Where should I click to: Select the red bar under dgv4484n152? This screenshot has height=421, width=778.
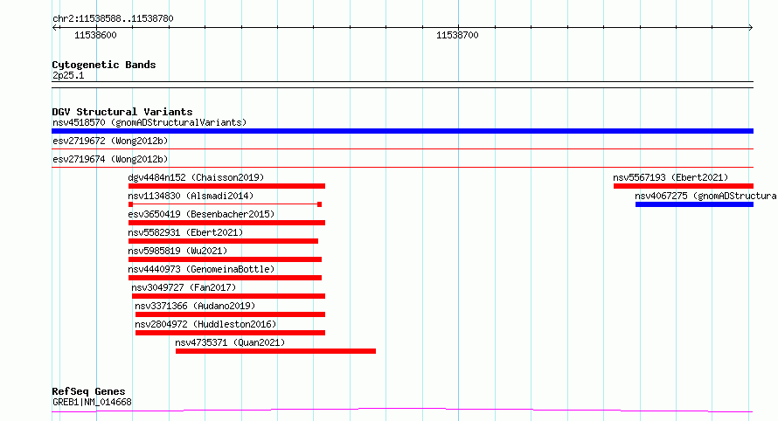tap(226, 186)
